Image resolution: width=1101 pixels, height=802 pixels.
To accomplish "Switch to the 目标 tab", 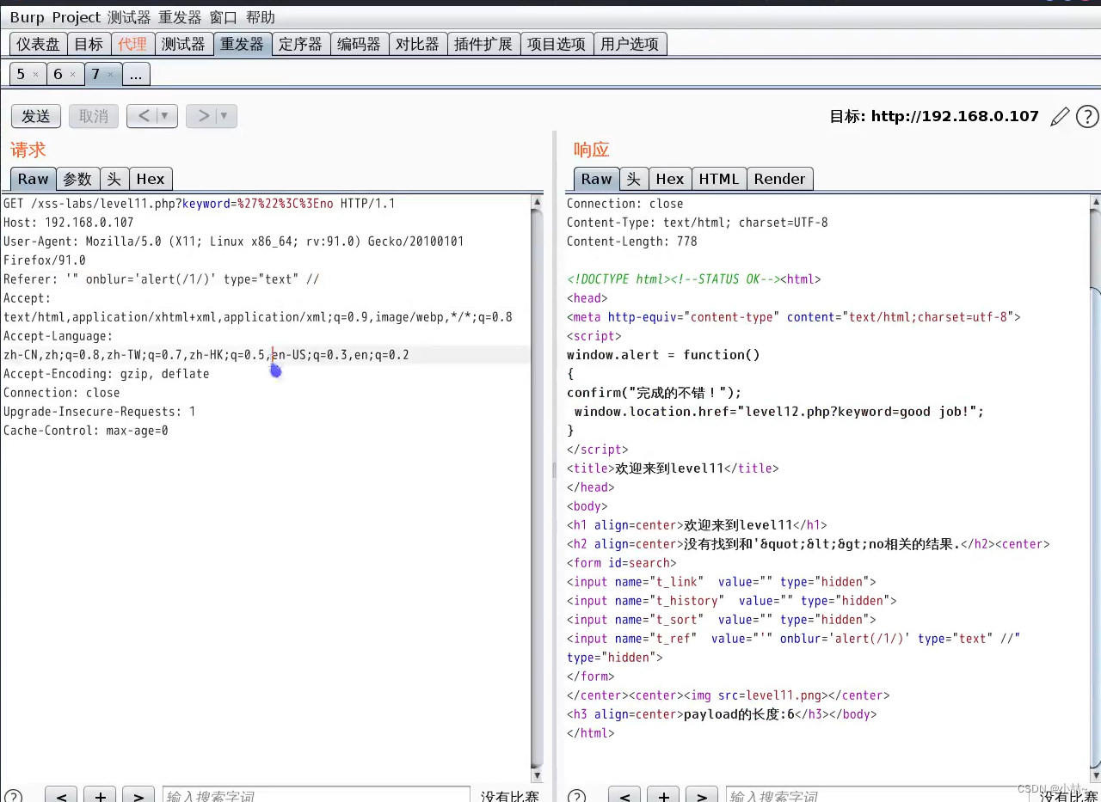I will [89, 44].
